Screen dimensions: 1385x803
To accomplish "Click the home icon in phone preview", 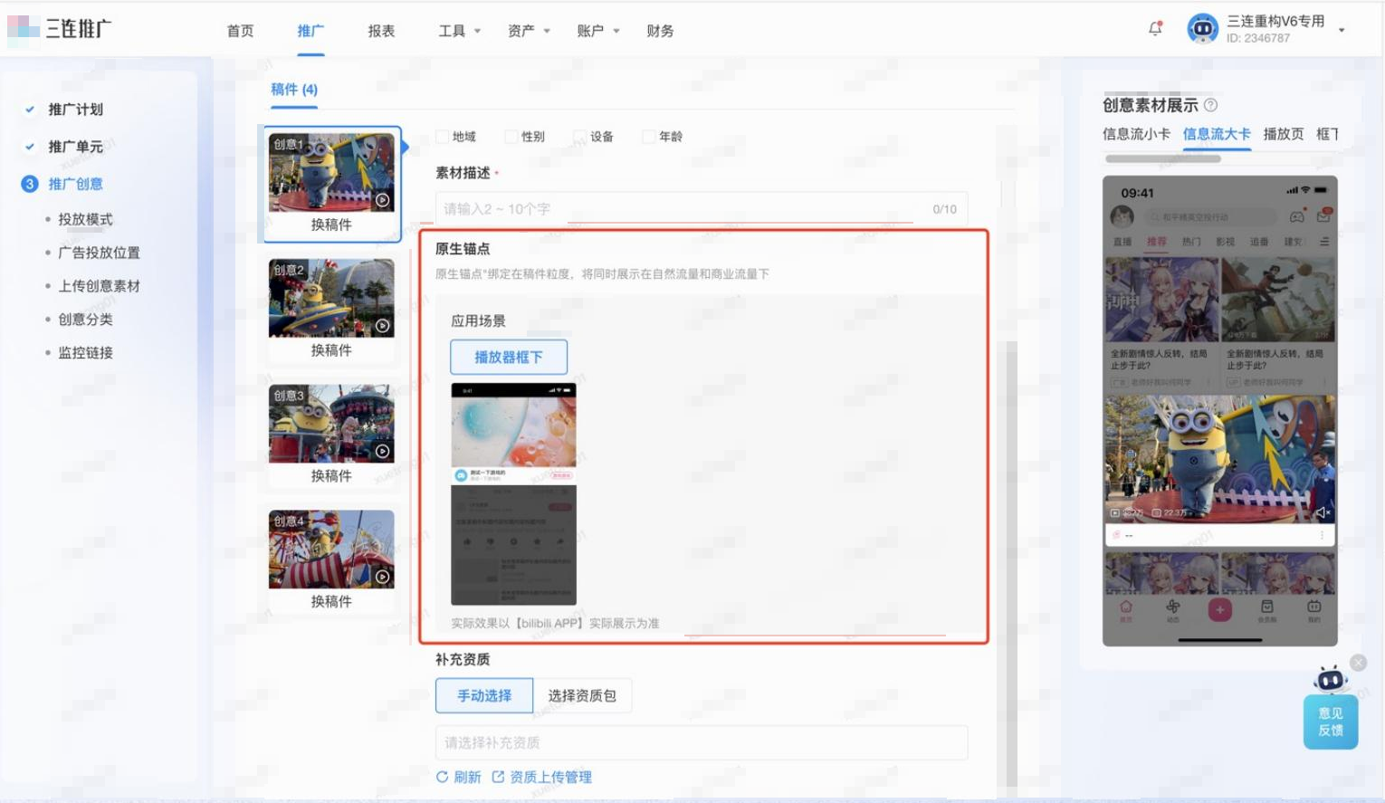I will click(1125, 609).
